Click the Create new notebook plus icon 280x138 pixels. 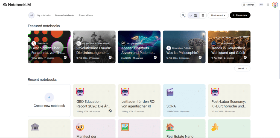coord(49,97)
